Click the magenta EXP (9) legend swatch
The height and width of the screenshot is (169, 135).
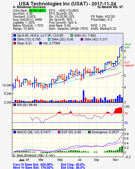(59, 132)
